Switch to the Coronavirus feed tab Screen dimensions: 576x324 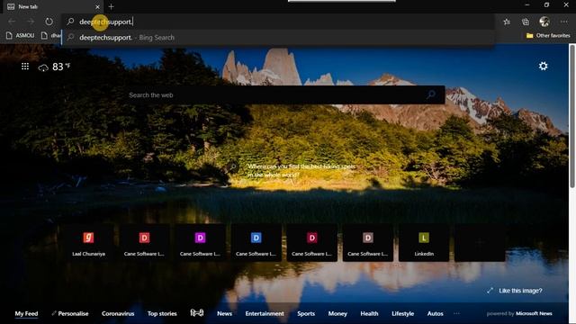click(118, 313)
